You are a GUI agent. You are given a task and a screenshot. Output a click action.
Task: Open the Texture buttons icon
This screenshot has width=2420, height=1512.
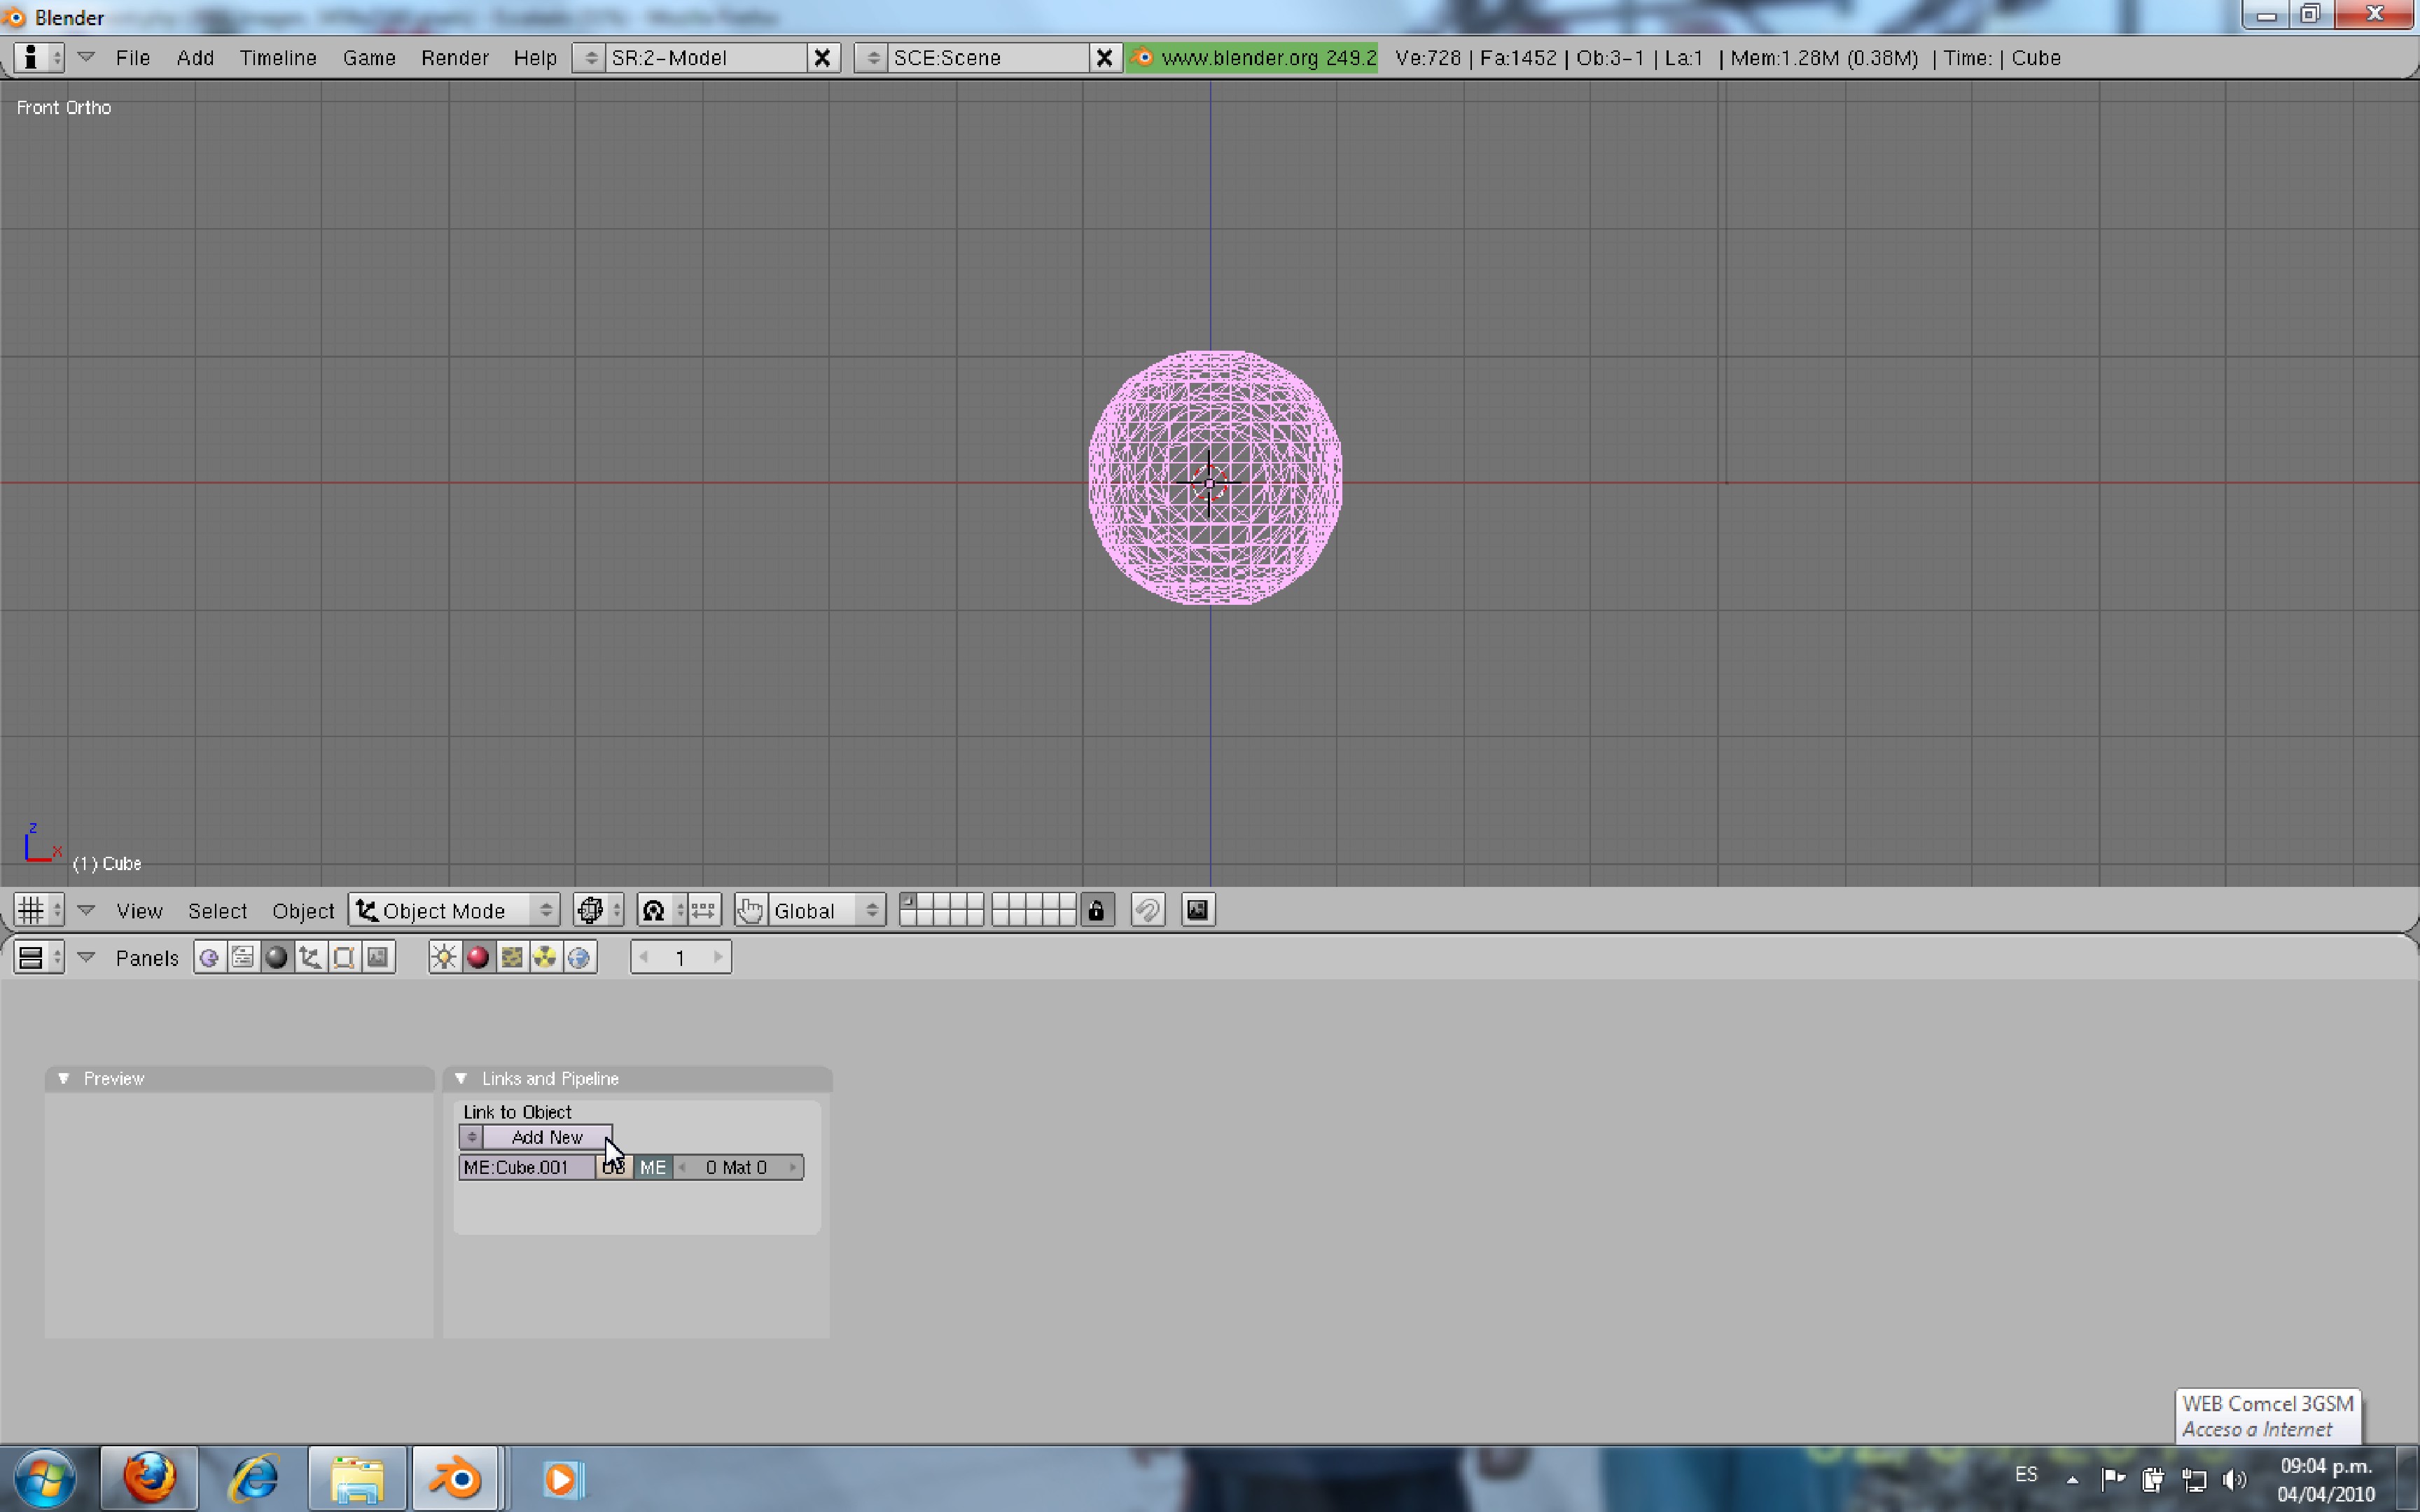[x=512, y=957]
